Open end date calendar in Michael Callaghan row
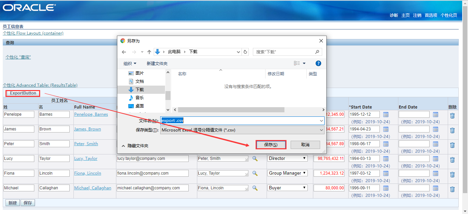Image resolution: width=468 pixels, height=214 pixels. tap(435, 188)
